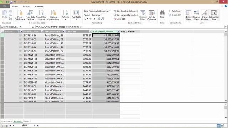Open the File menu
This screenshot has height=128, width=228.
pyautogui.click(x=5, y=6)
